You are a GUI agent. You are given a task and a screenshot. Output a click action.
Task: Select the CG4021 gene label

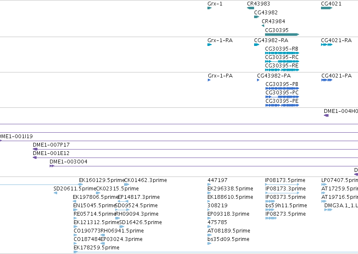pos(331,4)
